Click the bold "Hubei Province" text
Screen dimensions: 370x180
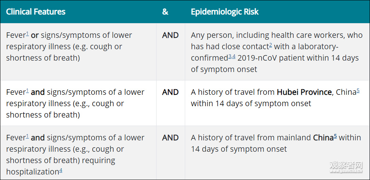304,92
